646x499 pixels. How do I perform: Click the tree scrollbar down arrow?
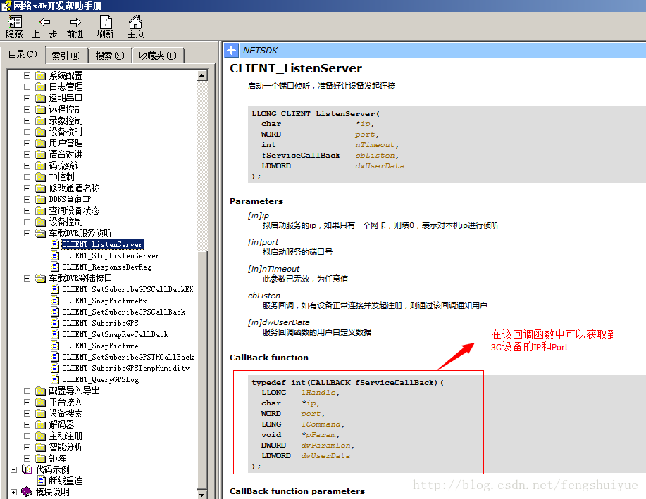click(202, 493)
